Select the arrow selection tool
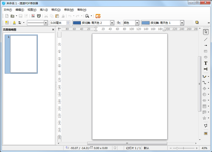Viewport: 212px width, 152px height. pos(206,32)
